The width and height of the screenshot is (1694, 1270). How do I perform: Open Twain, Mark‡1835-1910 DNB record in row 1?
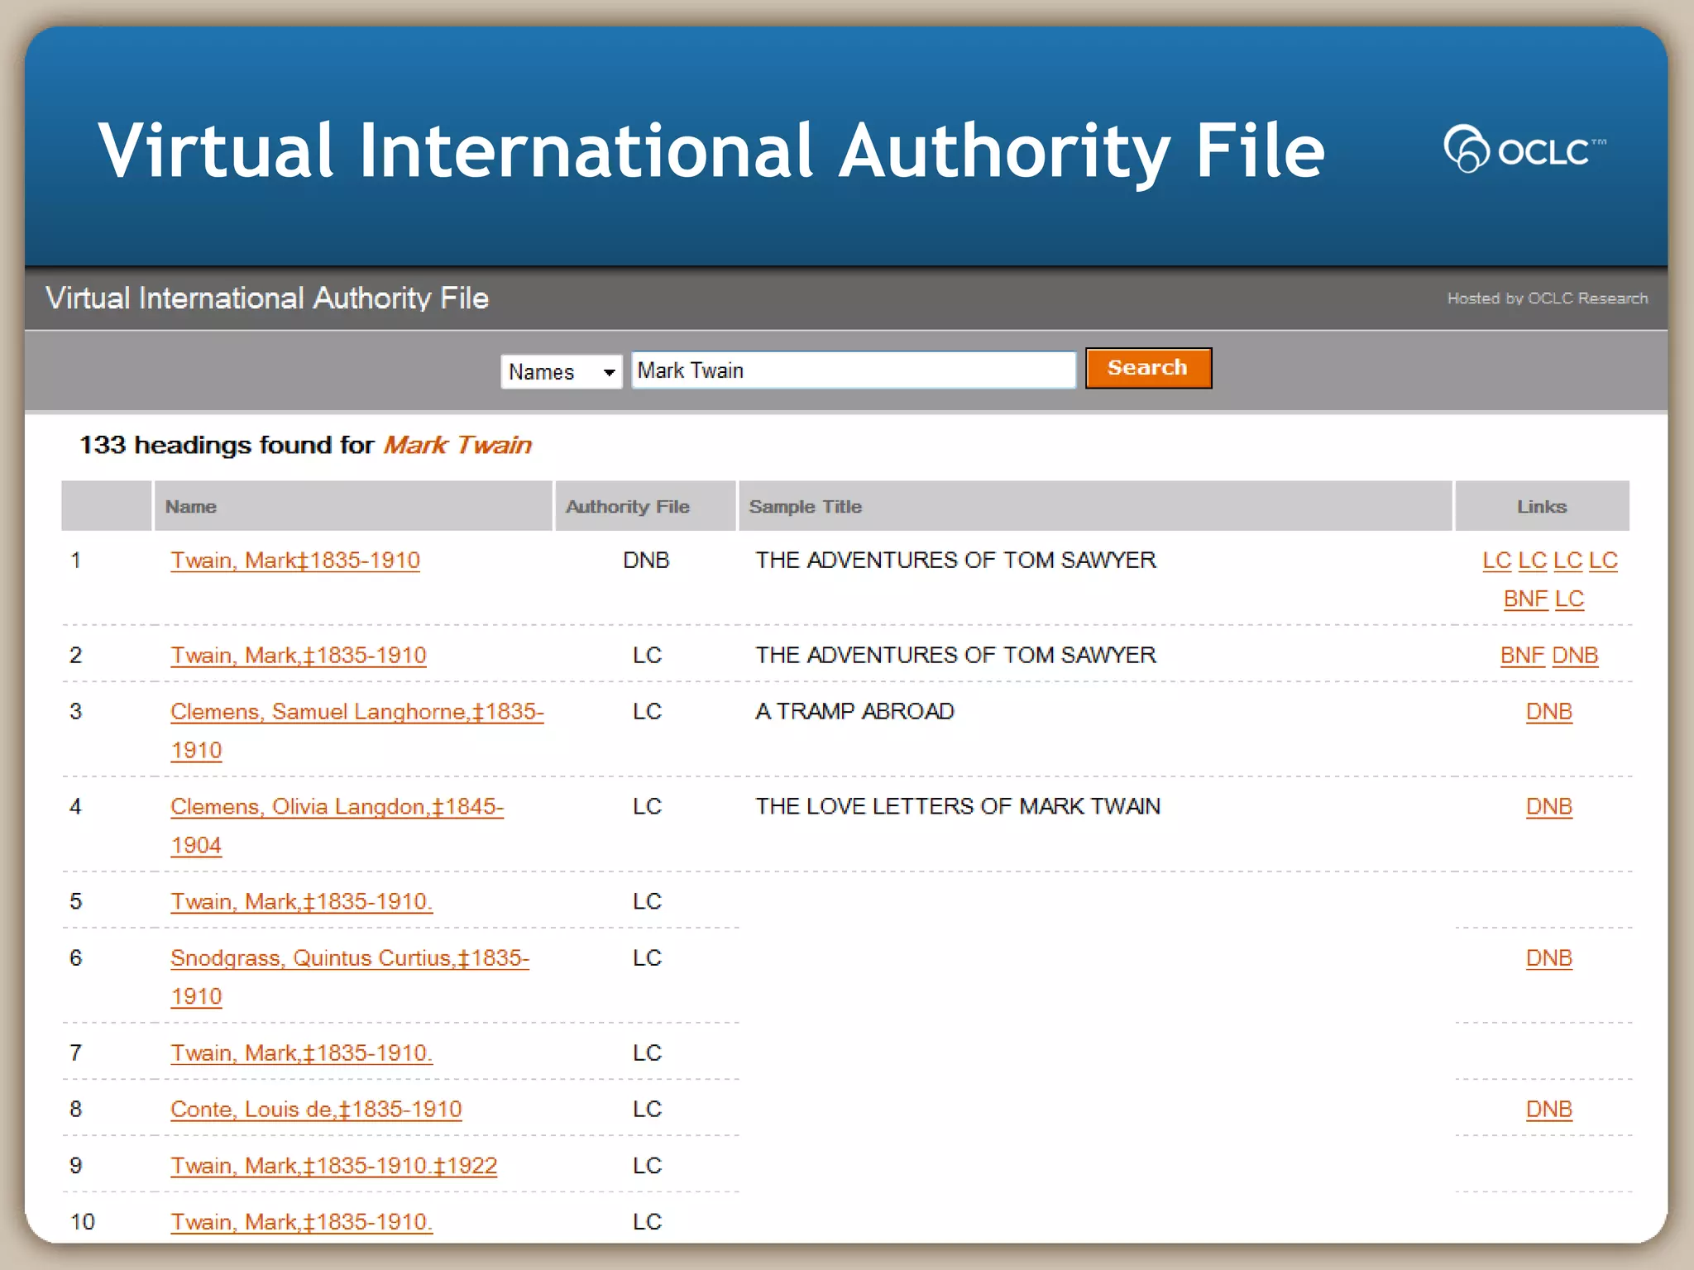295,561
